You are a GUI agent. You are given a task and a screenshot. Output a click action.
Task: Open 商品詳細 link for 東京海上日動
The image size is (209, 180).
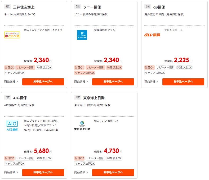(81, 172)
